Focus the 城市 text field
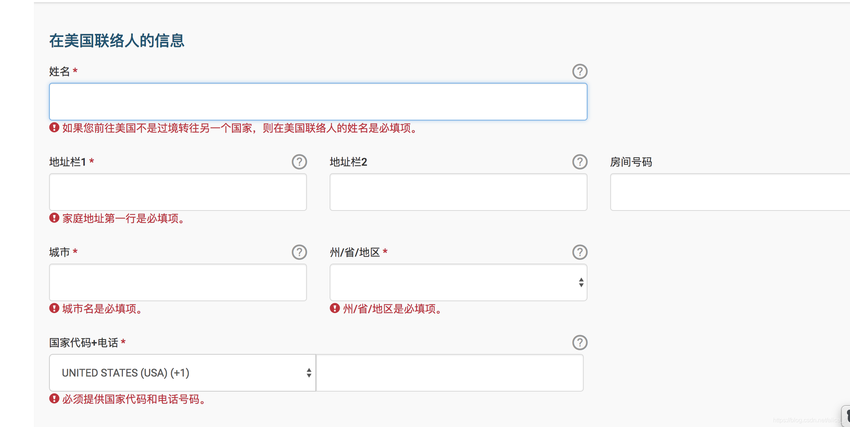Screen dimensions: 850x427 point(178,282)
